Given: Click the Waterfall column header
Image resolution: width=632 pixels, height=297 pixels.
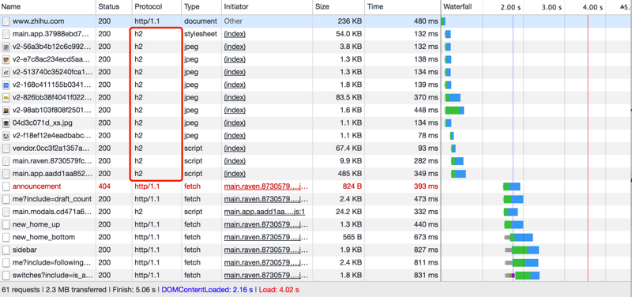Looking at the screenshot, I should (457, 7).
